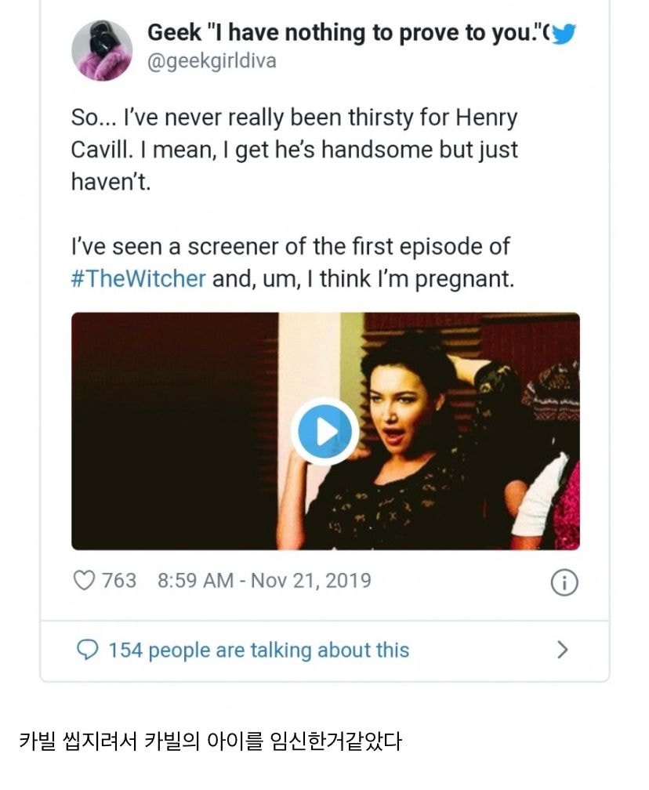Viewport: 649px width, 790px height.
Task: Click the 8:59 AM timestamp
Action: point(195,581)
